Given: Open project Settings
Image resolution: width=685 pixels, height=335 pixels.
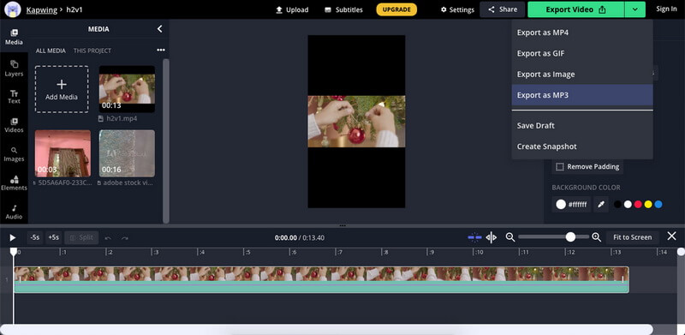Looking at the screenshot, I should click(457, 9).
